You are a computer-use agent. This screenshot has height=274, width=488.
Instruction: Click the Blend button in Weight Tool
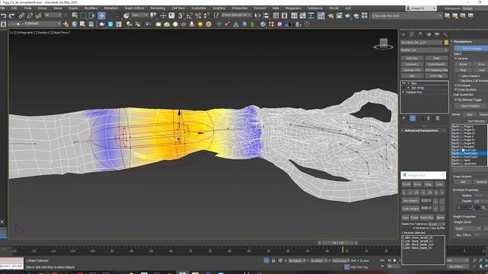(440, 218)
